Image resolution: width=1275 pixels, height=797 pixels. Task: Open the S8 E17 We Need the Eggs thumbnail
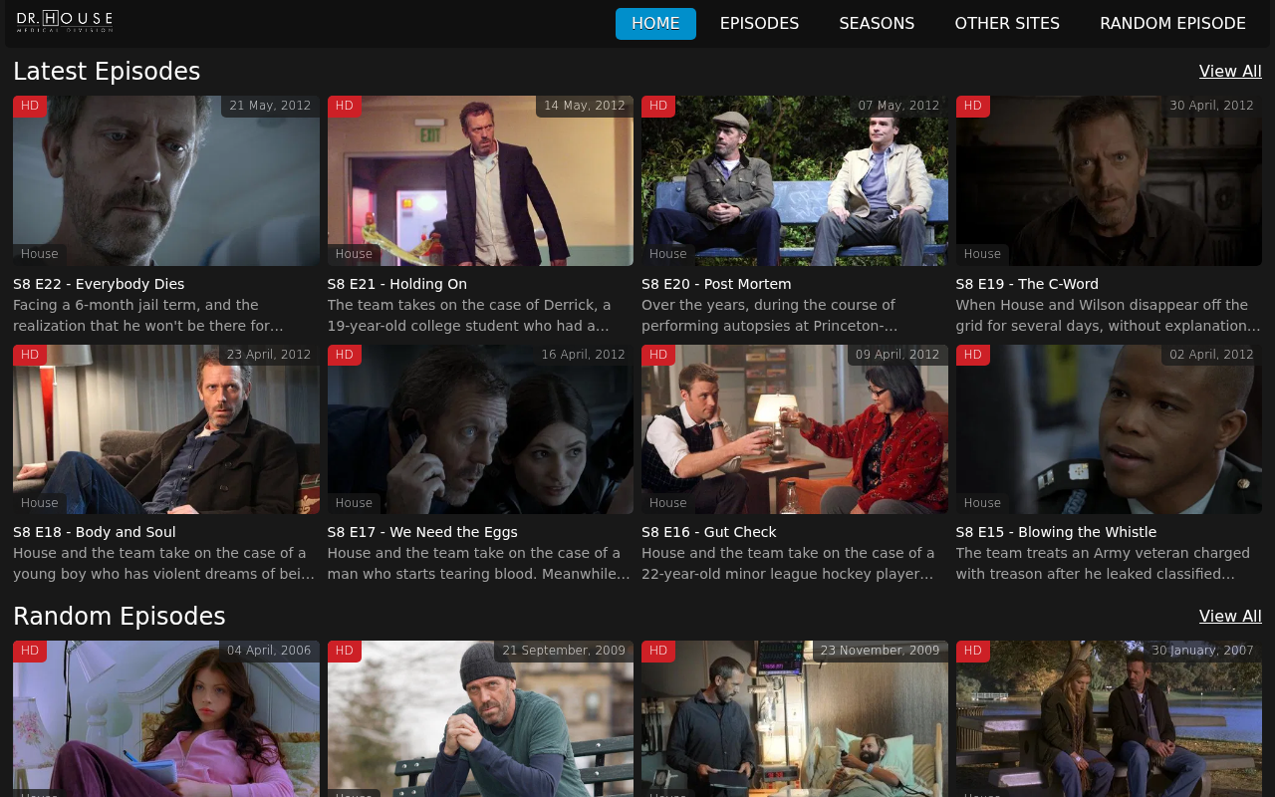point(480,429)
